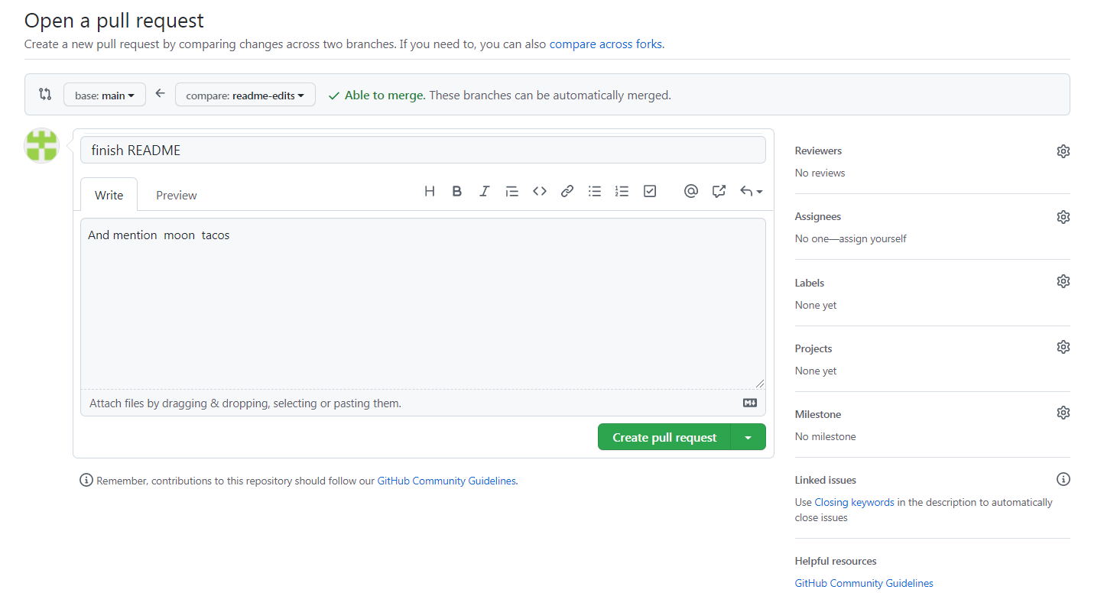The width and height of the screenshot is (1104, 596).
Task: Apply bold formatting in the comment toolbar
Action: click(x=456, y=191)
